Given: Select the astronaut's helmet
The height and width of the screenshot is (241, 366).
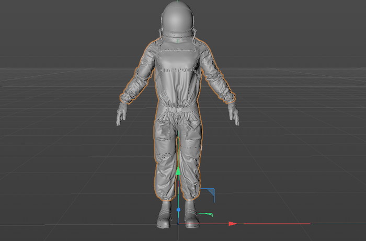Looking at the screenshot, I should click(178, 18).
